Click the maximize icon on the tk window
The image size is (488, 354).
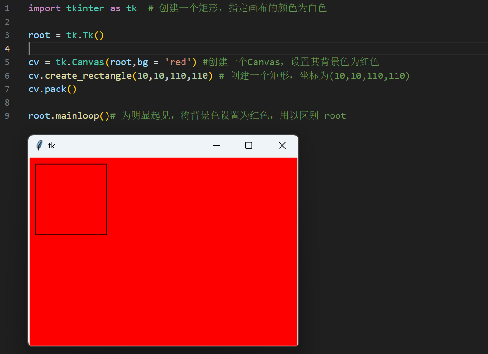[x=248, y=146]
